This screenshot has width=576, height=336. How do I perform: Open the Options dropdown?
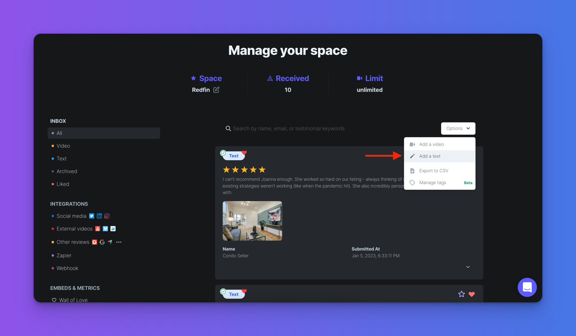pos(458,128)
